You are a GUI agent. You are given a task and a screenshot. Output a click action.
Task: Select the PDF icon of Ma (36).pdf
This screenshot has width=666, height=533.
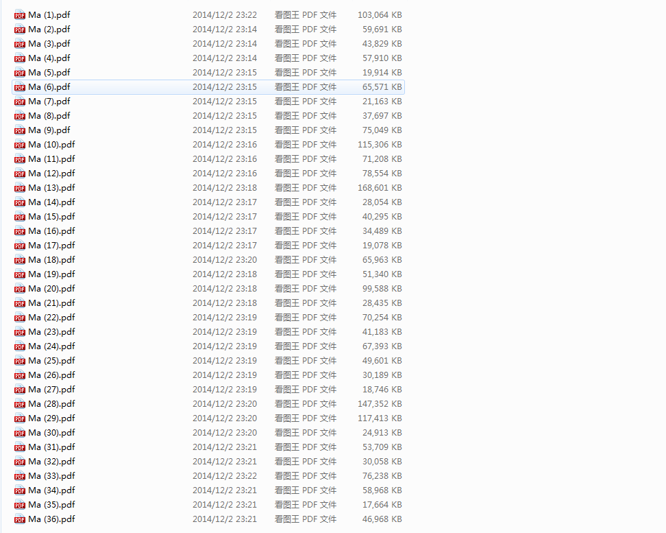20,519
